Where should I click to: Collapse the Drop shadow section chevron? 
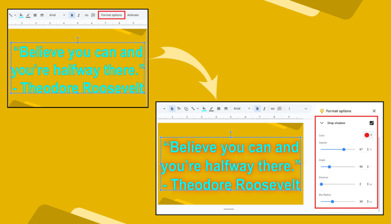coord(322,123)
